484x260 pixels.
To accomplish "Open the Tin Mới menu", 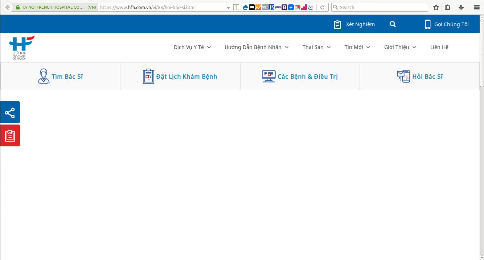I will coord(354,47).
